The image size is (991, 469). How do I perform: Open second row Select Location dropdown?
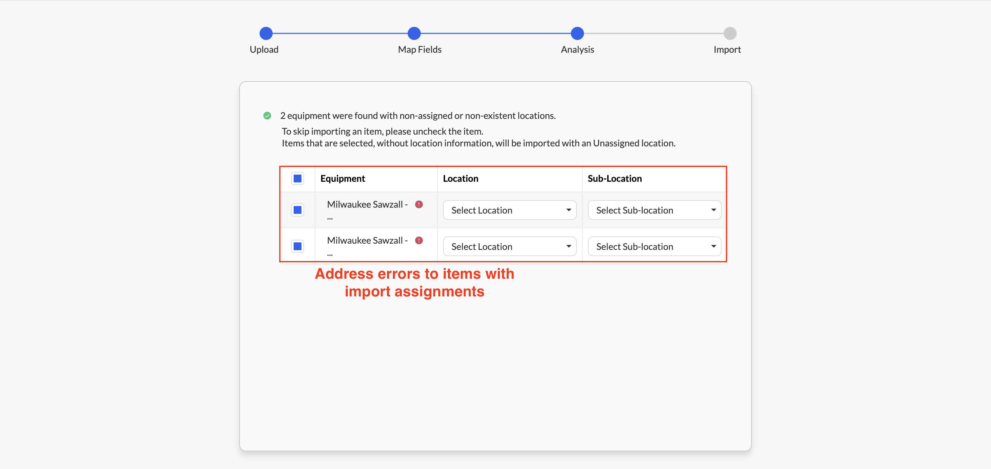(x=510, y=246)
